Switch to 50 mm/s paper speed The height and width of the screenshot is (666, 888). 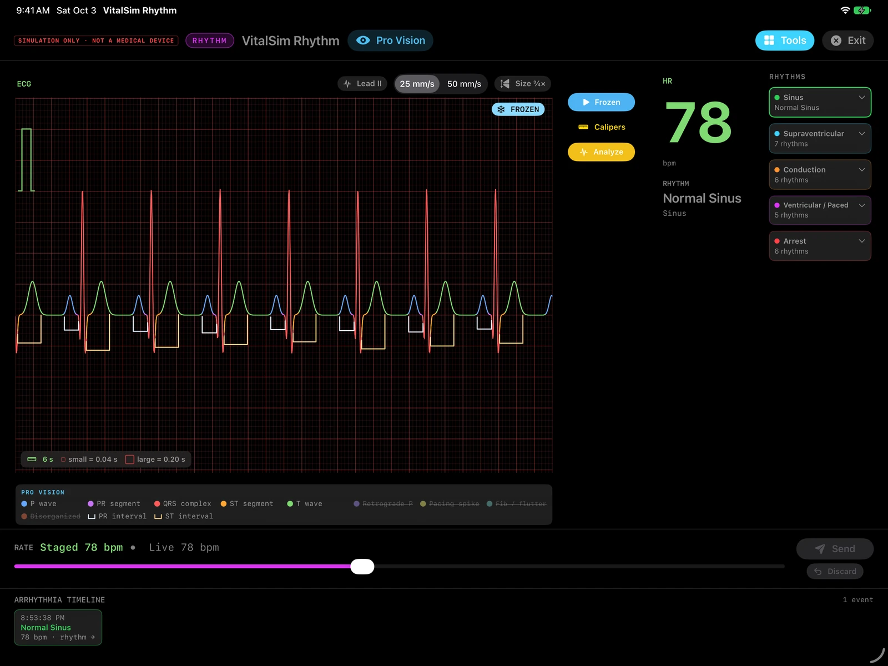[464, 84]
